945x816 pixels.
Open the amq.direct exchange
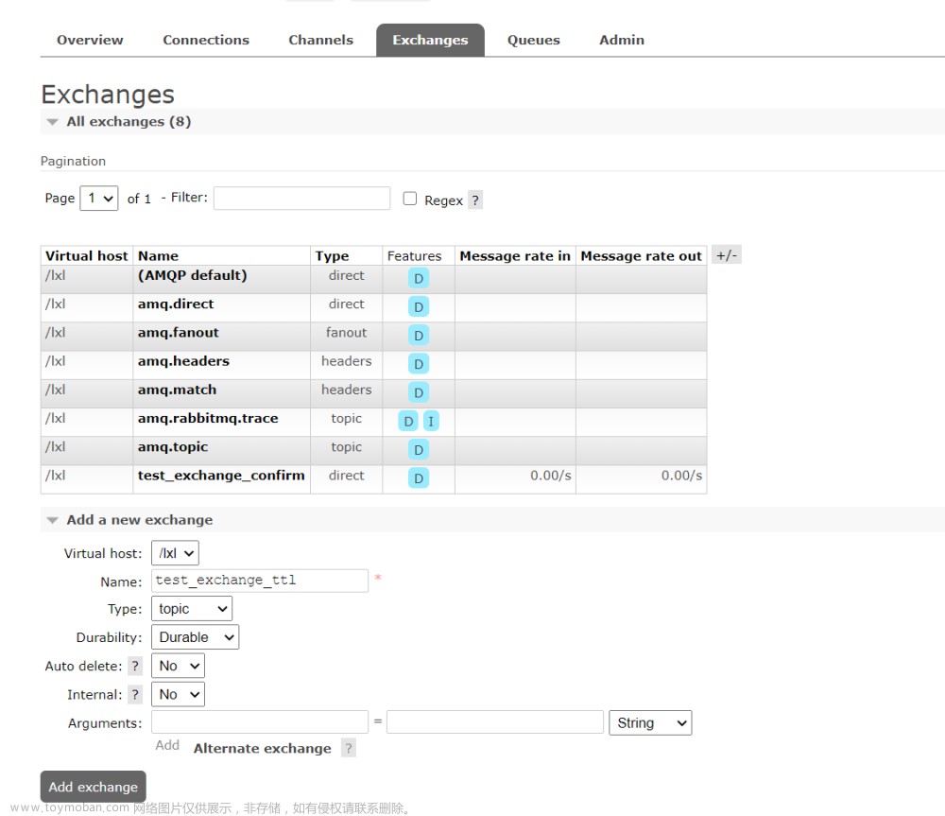coord(176,304)
